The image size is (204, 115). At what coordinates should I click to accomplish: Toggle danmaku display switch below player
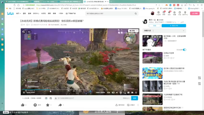[x=46, y=98]
